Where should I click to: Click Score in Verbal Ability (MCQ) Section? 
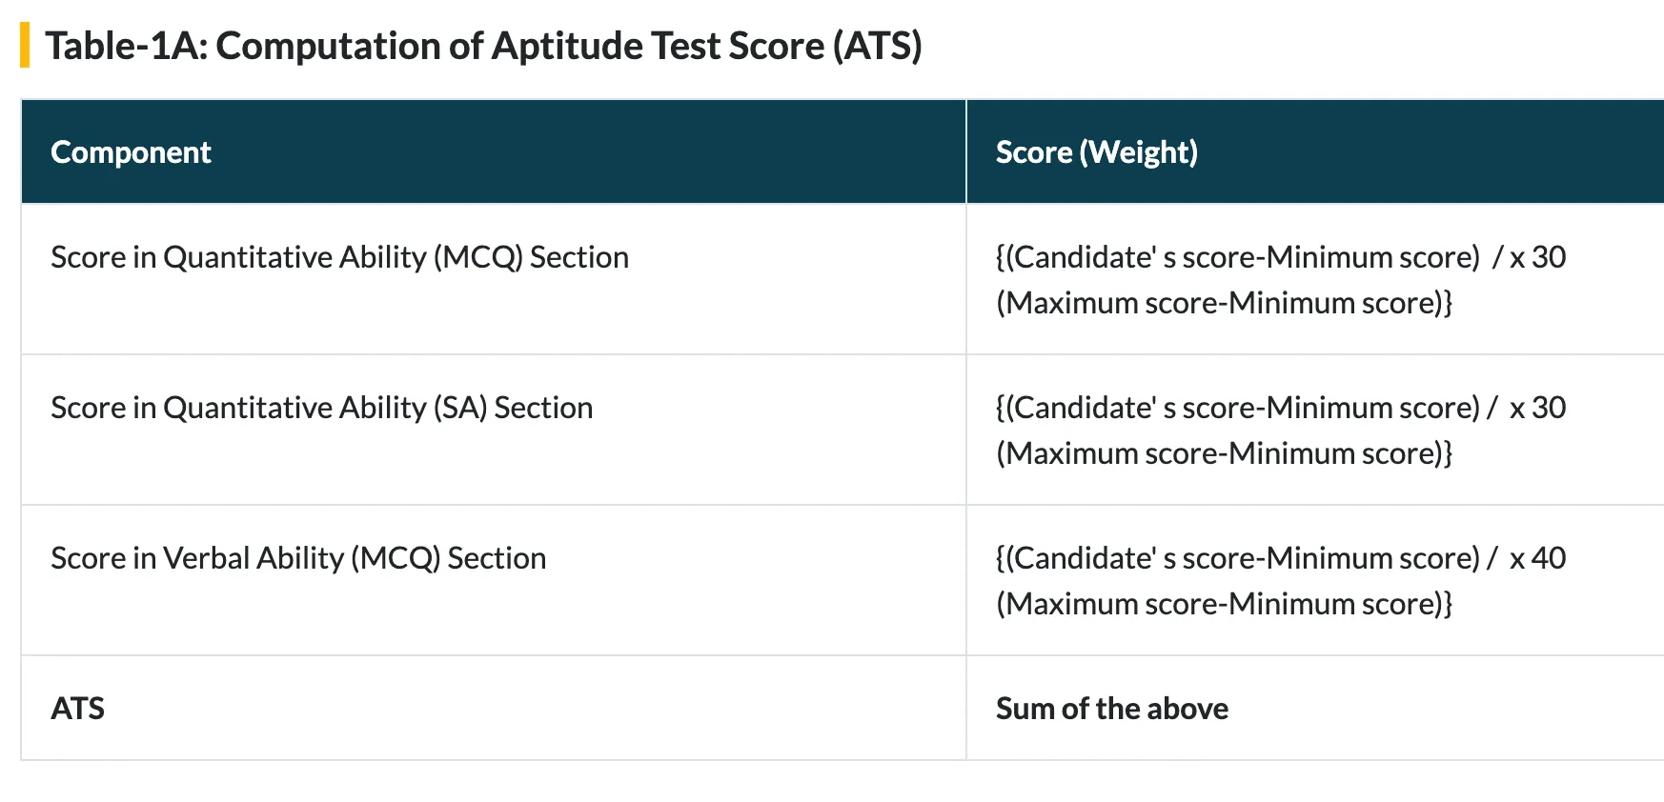point(298,558)
